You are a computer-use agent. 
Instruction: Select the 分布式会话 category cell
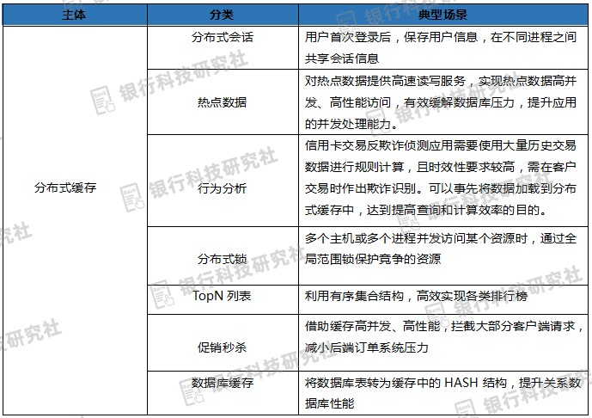coord(223,47)
